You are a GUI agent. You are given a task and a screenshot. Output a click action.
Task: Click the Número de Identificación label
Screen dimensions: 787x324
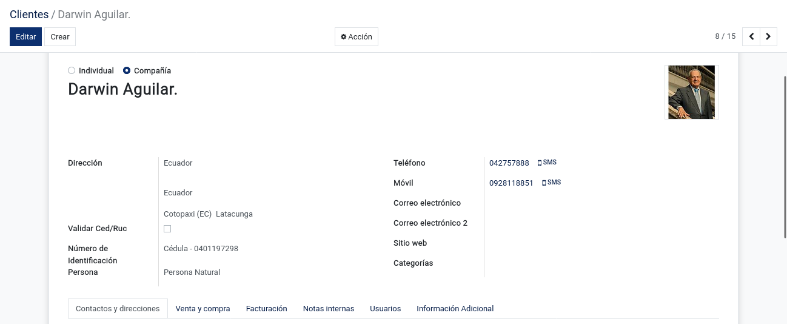pyautogui.click(x=92, y=254)
